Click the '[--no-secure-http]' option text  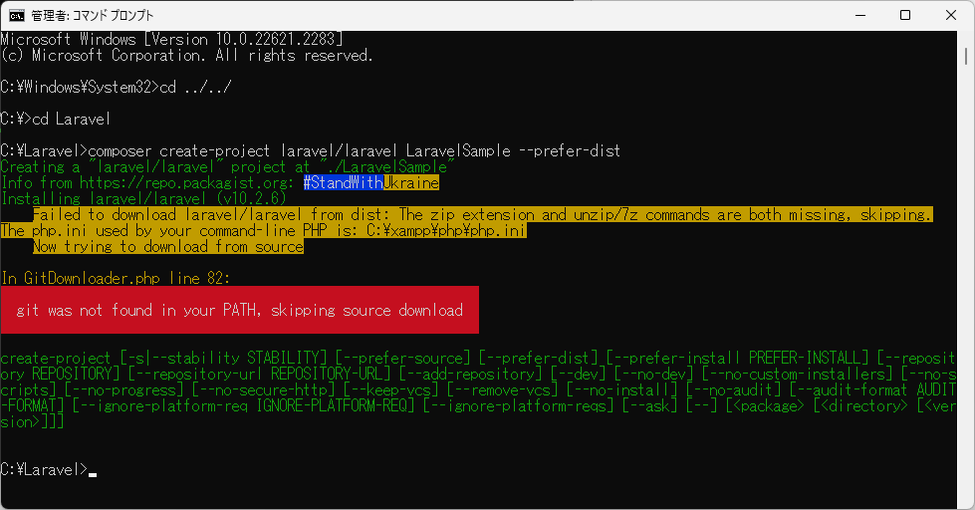[x=263, y=389]
